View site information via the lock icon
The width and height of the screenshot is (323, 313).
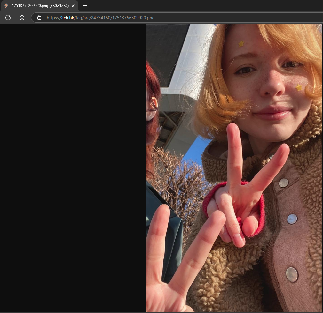(39, 18)
